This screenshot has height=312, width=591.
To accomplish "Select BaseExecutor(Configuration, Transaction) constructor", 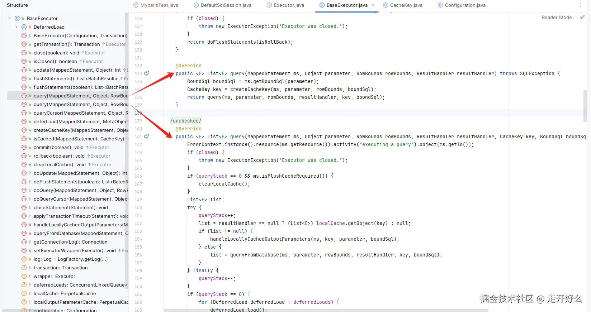I will [80, 35].
